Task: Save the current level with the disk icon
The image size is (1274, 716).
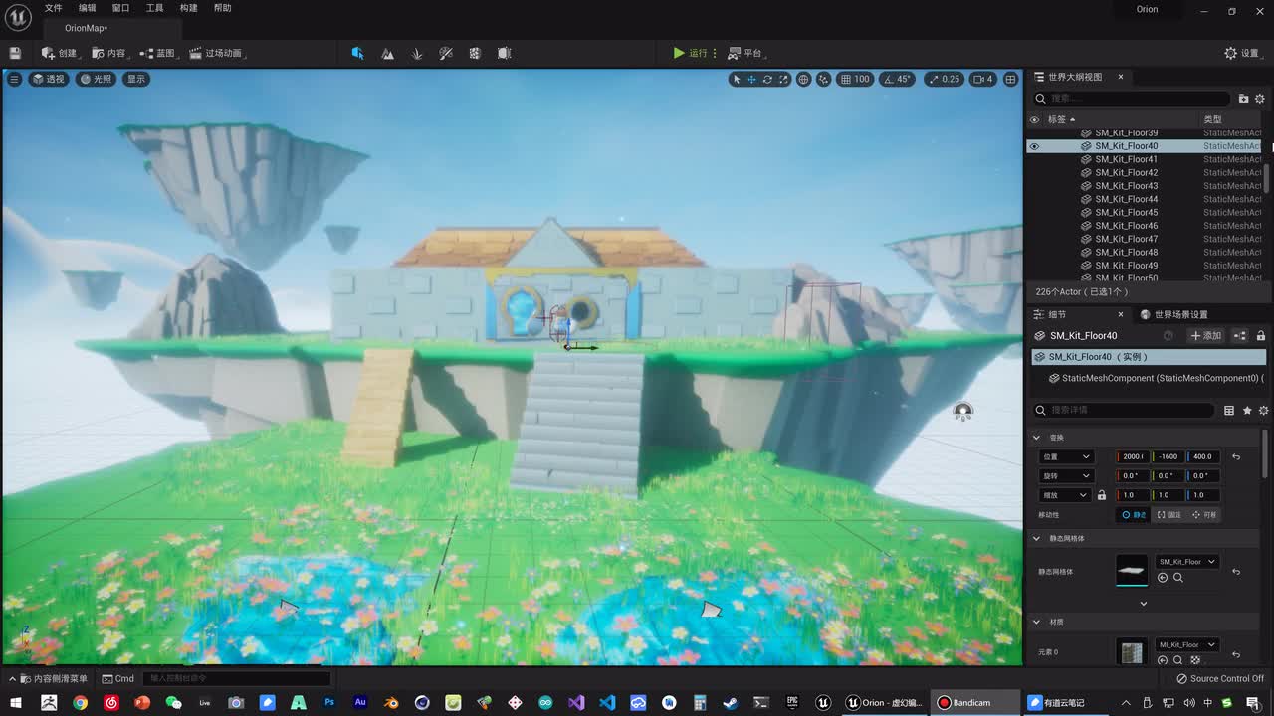Action: click(15, 53)
